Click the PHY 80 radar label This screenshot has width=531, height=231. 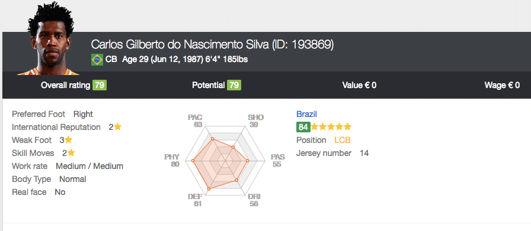tap(172, 161)
